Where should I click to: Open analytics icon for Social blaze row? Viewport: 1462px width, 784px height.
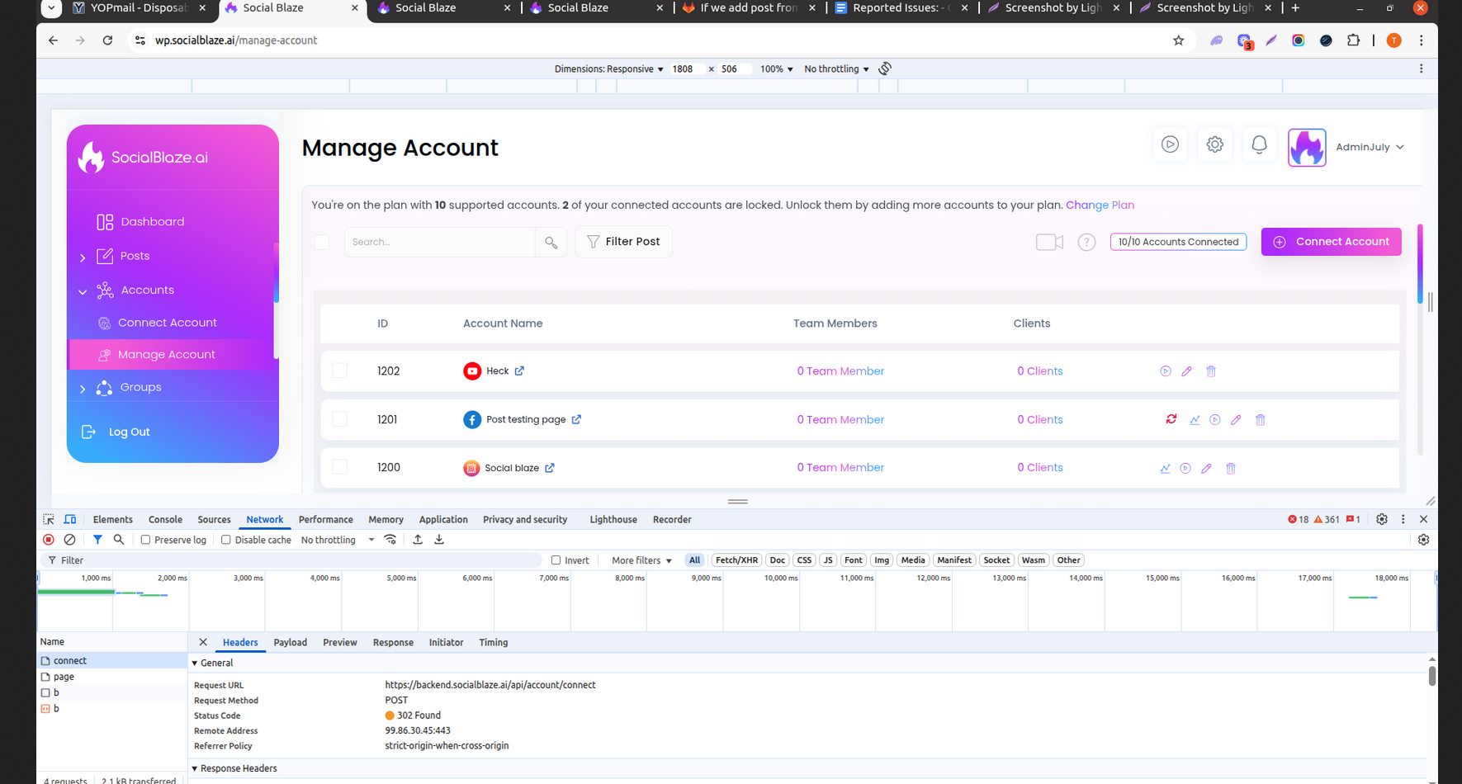1165,468
